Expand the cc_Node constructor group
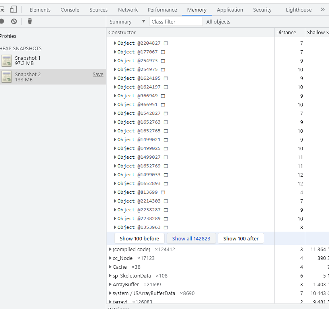Viewport: 329px width, 309px height. tap(110, 258)
